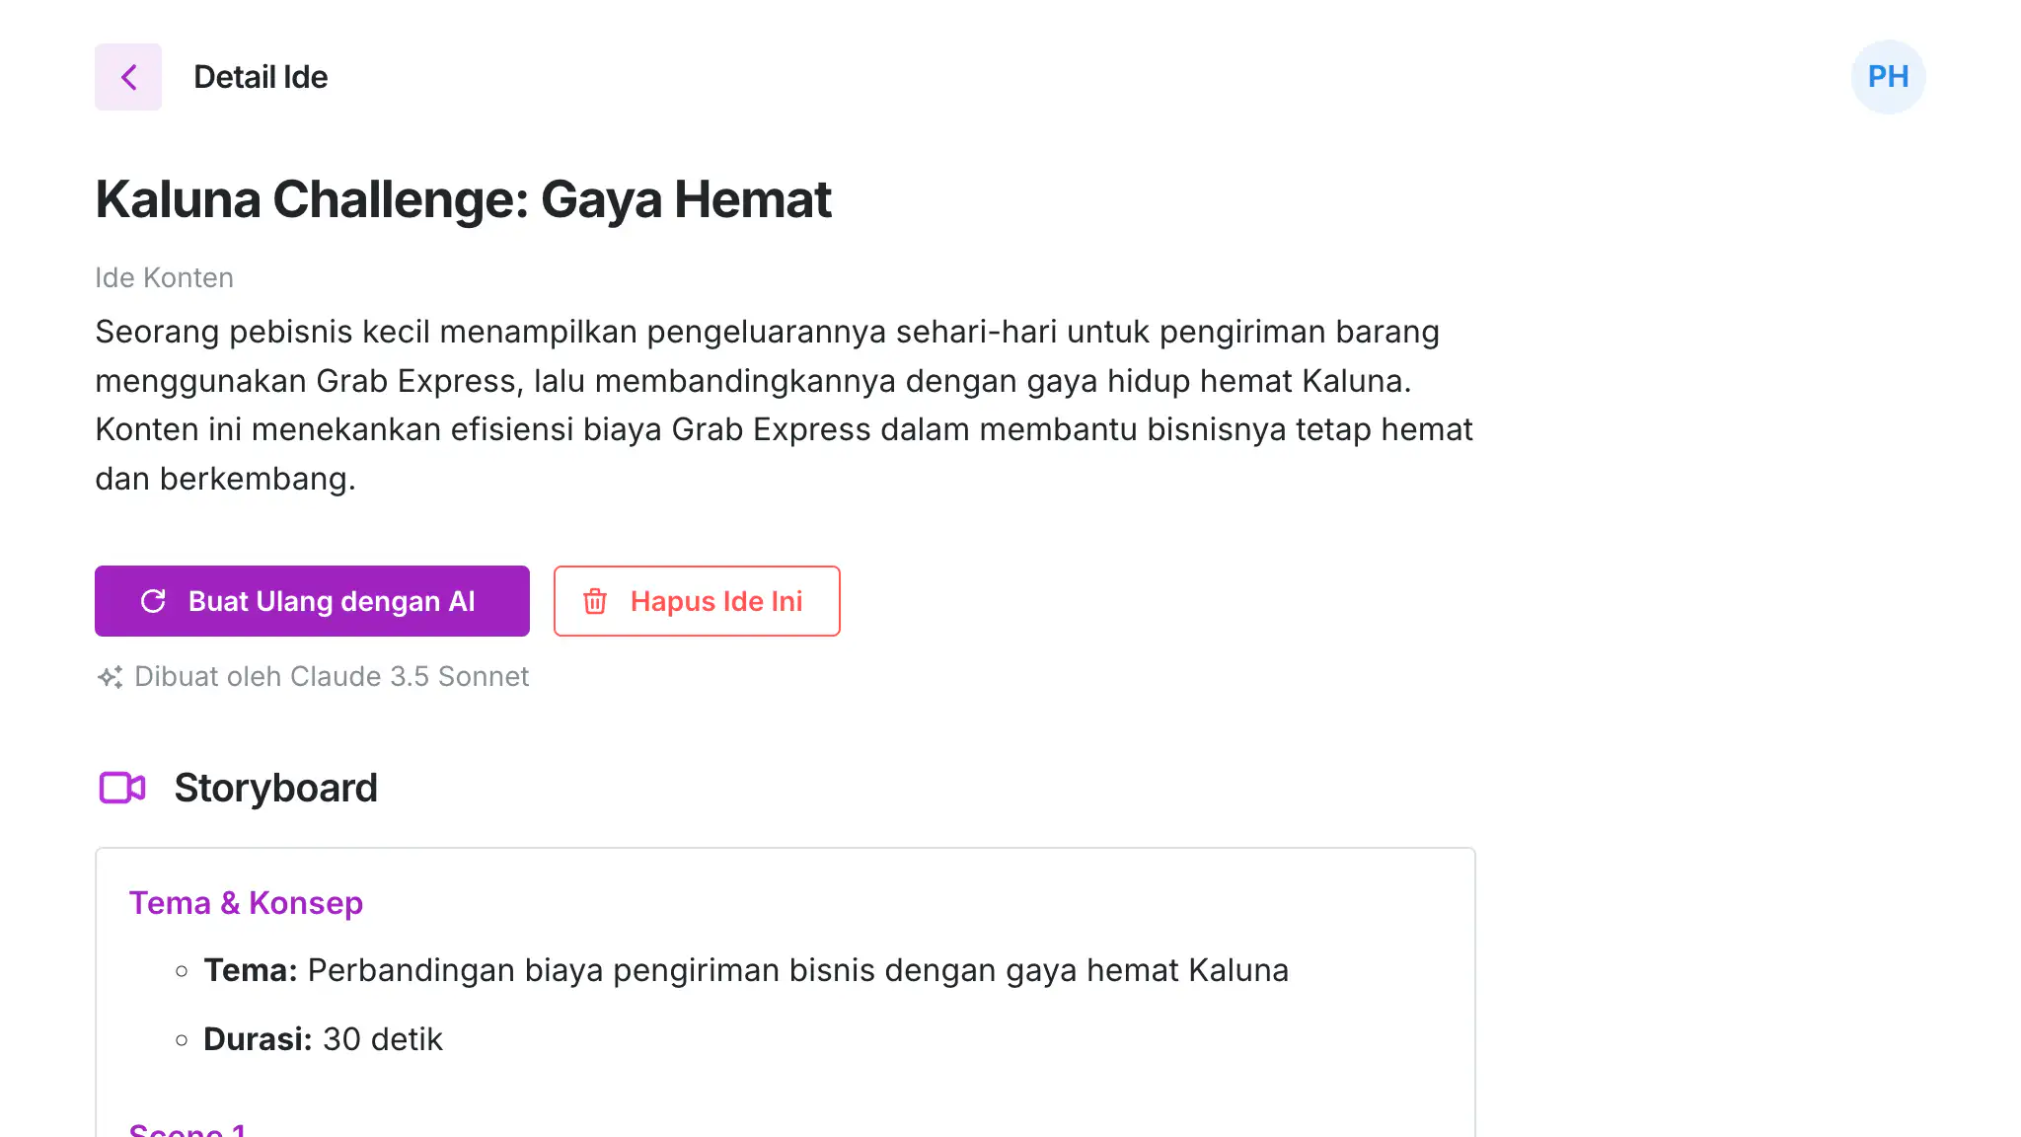Click the Storyboard video camera icon
Image resolution: width=2021 pixels, height=1137 pixels.
122,788
